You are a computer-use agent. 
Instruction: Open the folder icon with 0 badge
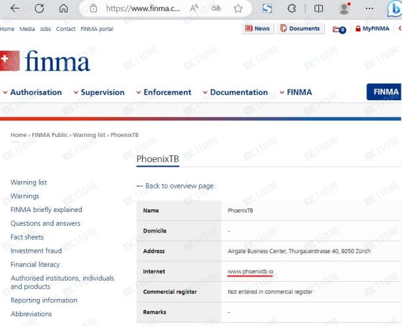tap(339, 29)
